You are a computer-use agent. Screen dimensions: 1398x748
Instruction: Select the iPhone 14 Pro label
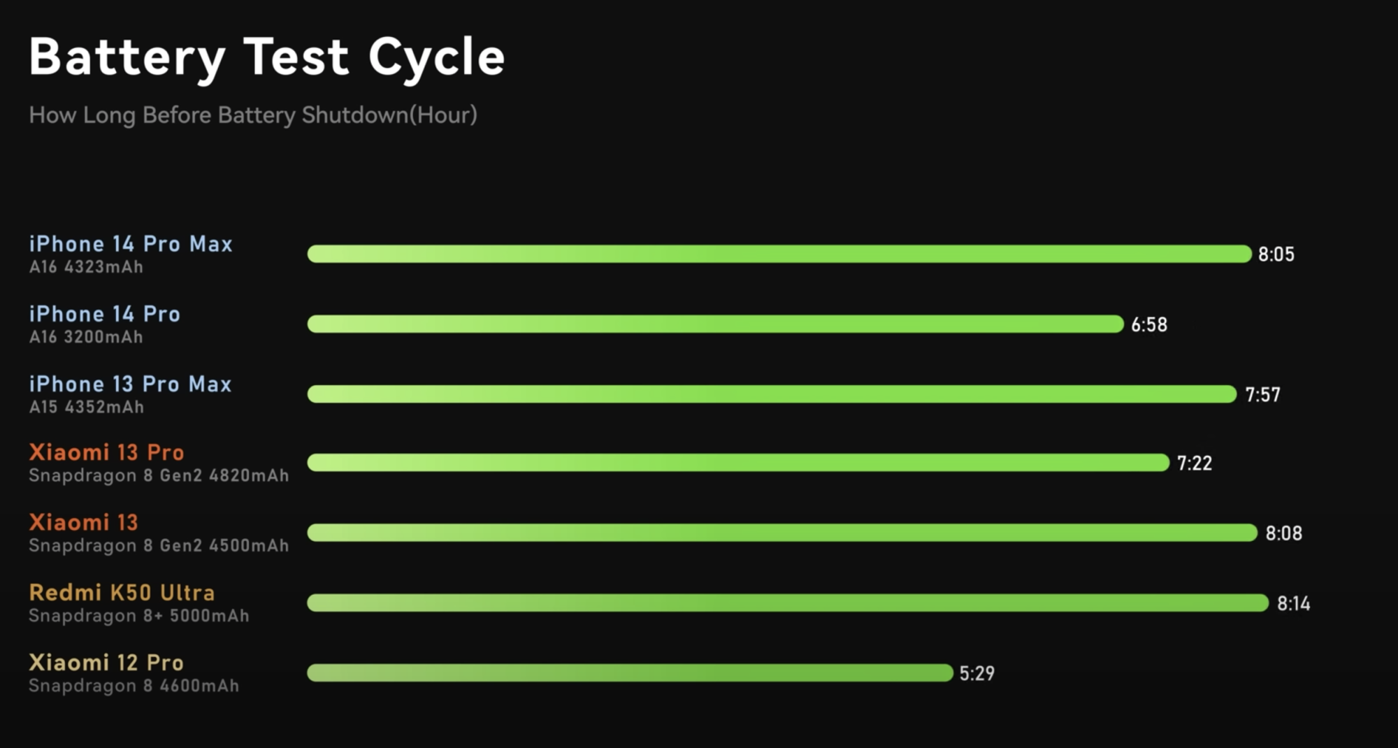105,314
